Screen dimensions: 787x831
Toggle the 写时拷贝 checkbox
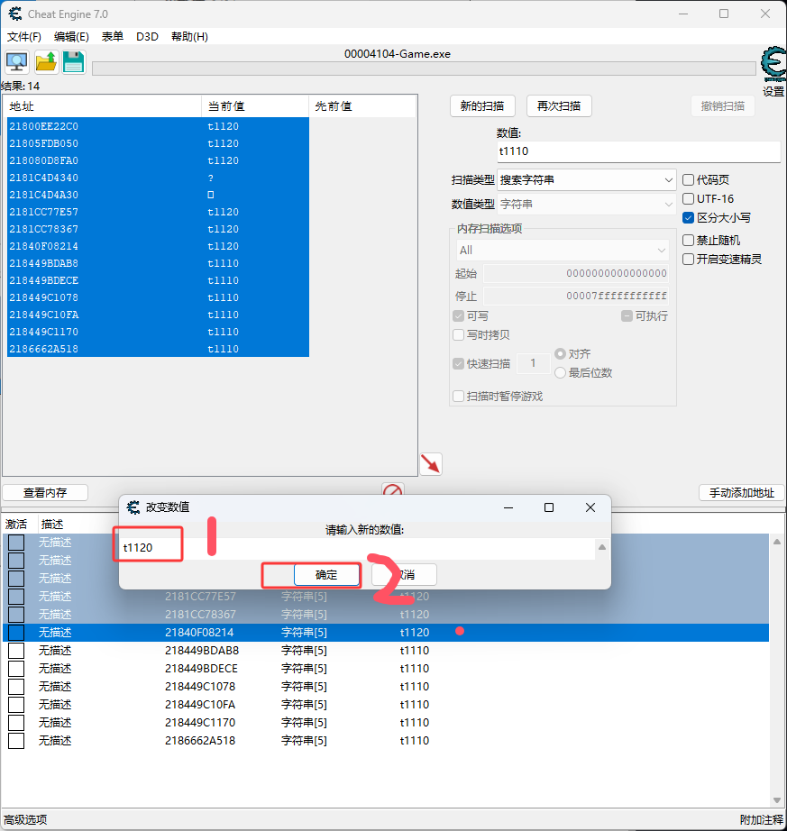[459, 335]
